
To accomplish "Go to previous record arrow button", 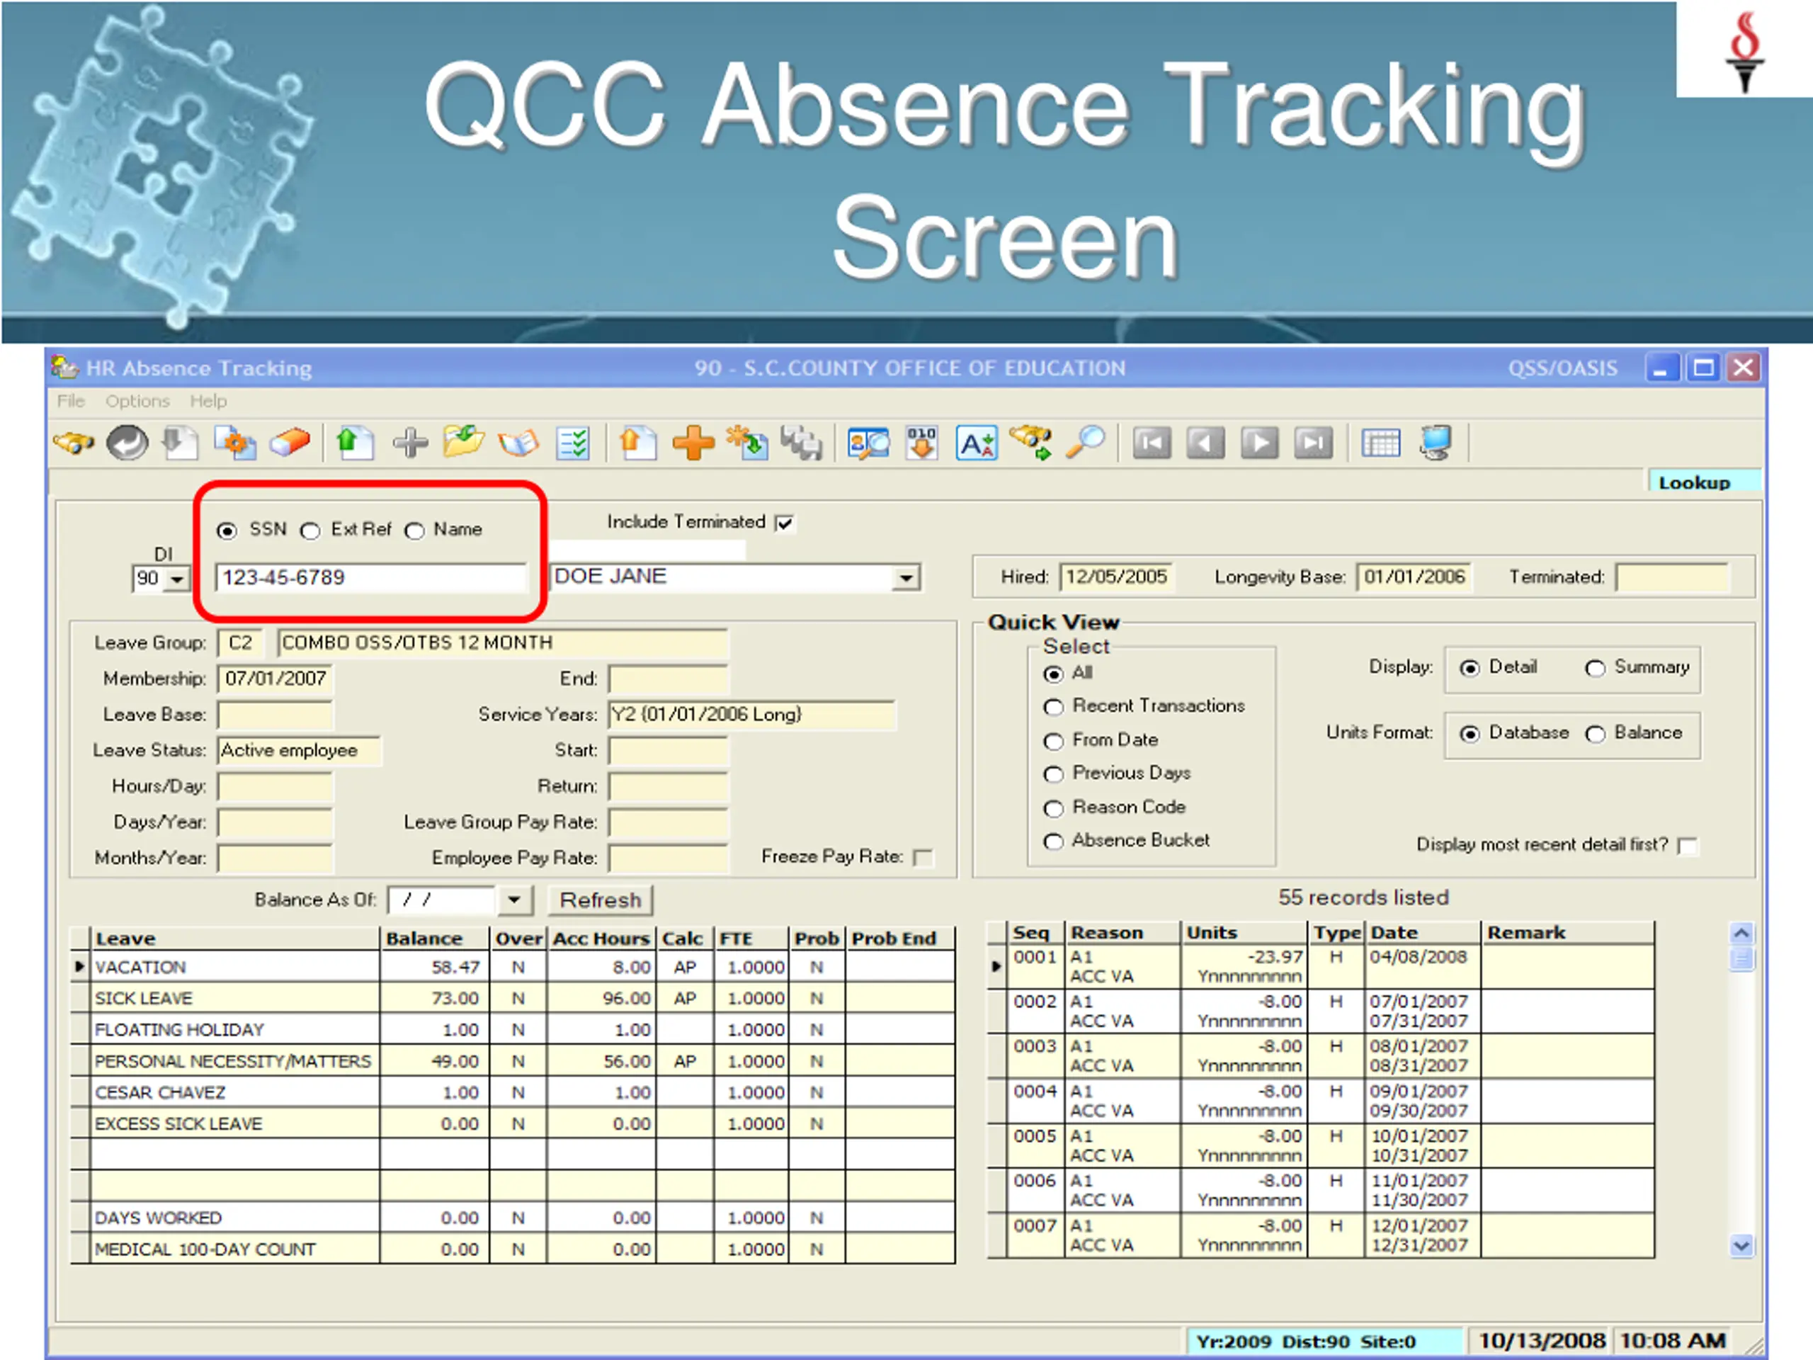I will point(1205,443).
